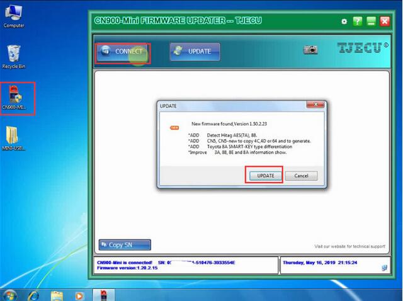Click the small network icon in the status bar

[x=384, y=268]
